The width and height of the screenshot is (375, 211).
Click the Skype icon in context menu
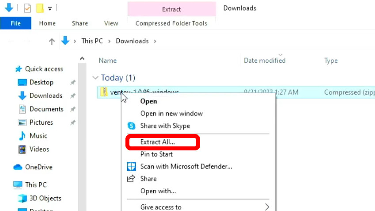click(x=131, y=126)
